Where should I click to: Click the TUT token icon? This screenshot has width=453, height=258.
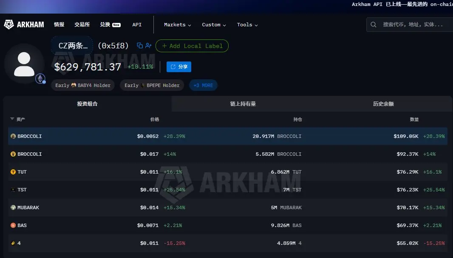point(13,172)
